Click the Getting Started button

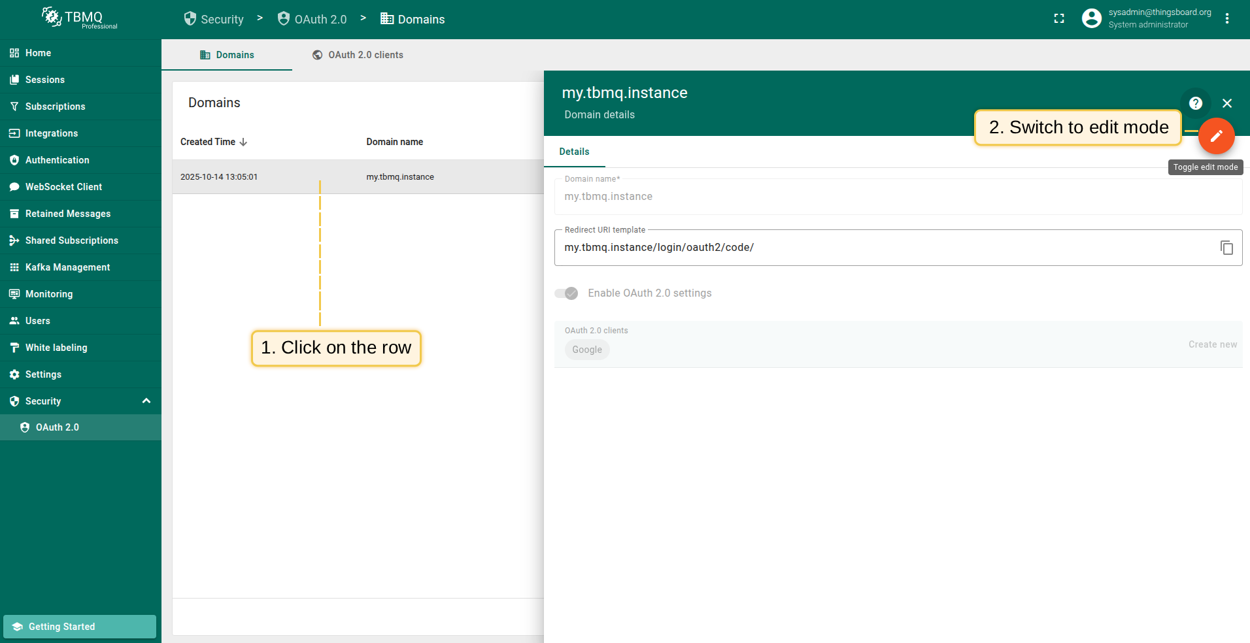(80, 627)
